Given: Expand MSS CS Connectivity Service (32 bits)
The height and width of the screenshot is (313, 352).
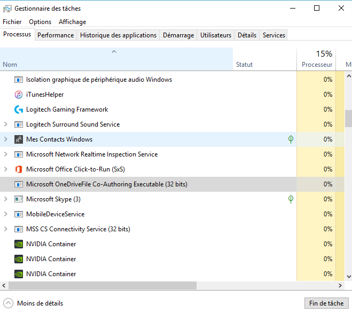Looking at the screenshot, I should coord(6,229).
